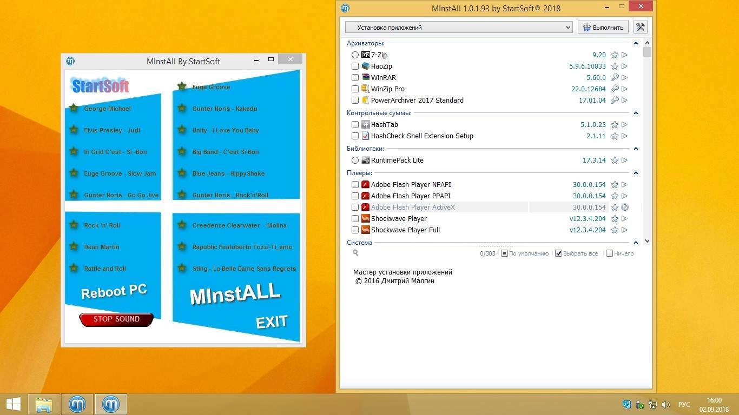This screenshot has width=739, height=415.
Task: Click the search magnifier icon below the list
Action: [x=355, y=253]
